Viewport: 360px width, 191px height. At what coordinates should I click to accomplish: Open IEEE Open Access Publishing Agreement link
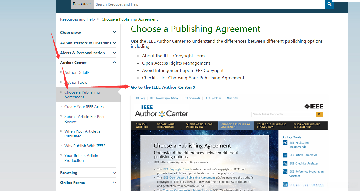click(189, 178)
